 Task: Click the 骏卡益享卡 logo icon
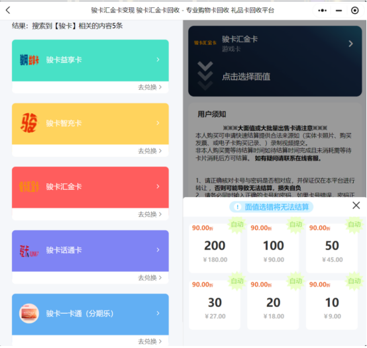click(x=29, y=60)
